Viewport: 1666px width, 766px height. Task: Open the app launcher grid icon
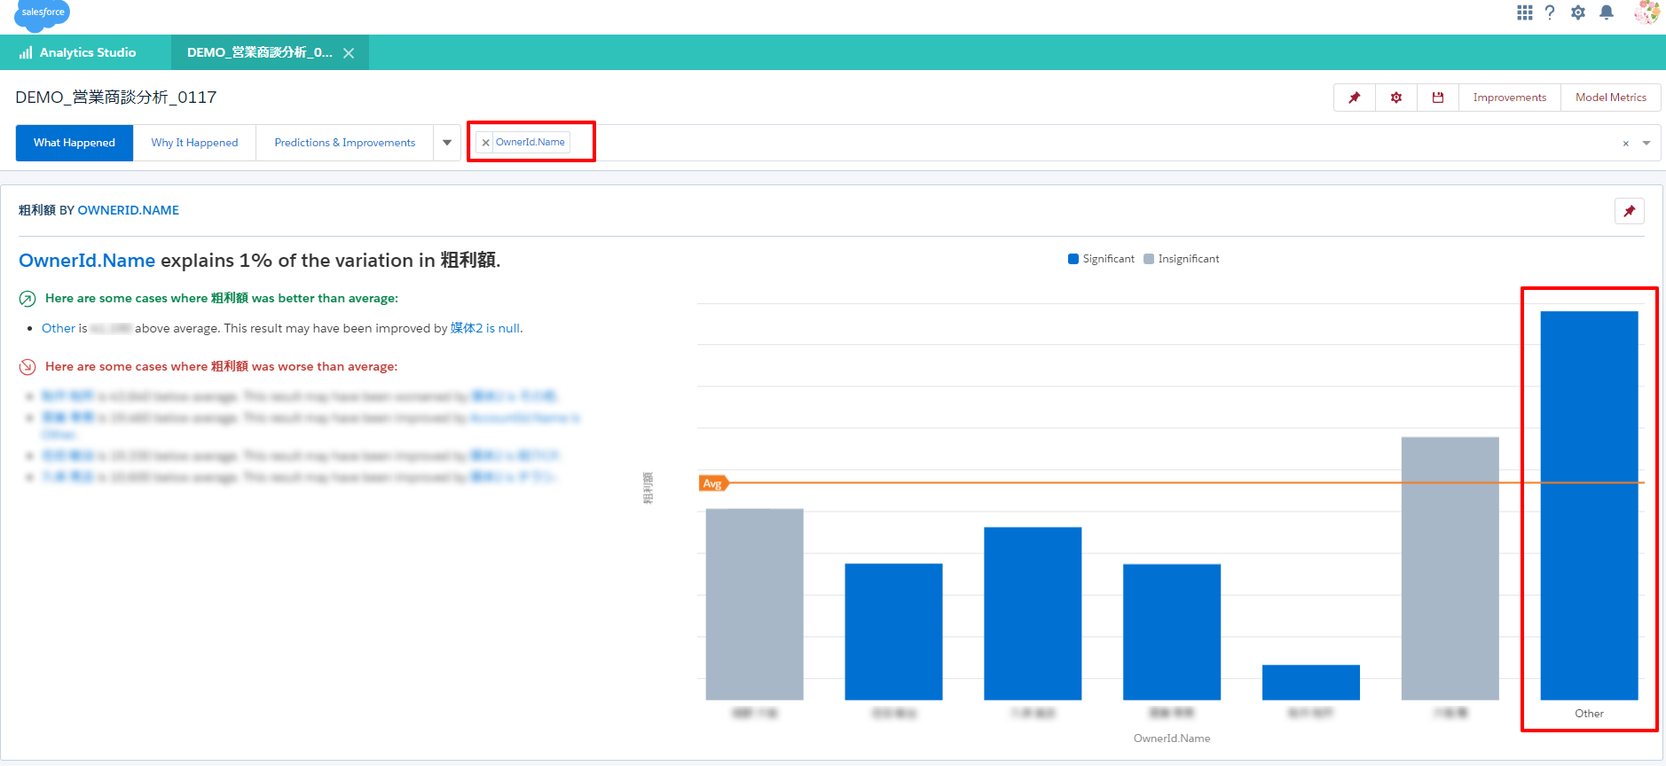tap(1524, 12)
